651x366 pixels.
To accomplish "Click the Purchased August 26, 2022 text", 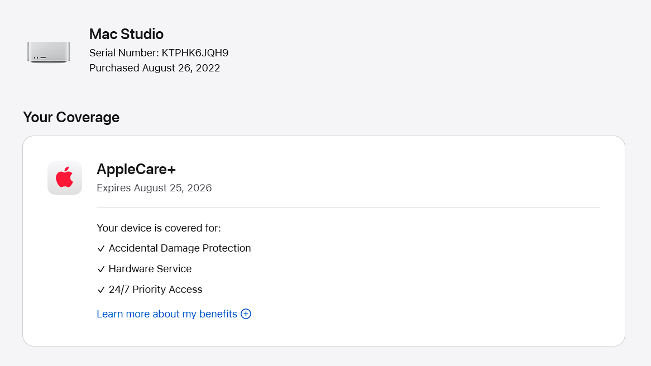I will (x=155, y=68).
